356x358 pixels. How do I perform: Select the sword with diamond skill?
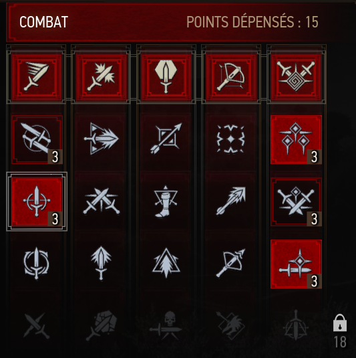pyautogui.click(x=296, y=264)
